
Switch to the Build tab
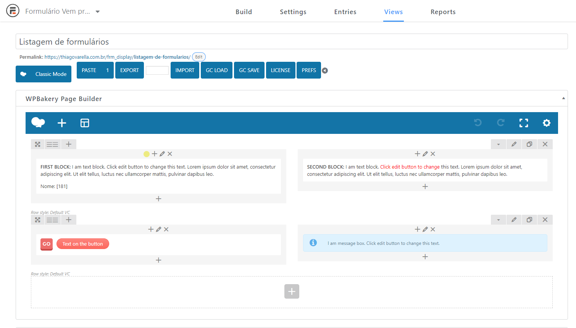244,12
